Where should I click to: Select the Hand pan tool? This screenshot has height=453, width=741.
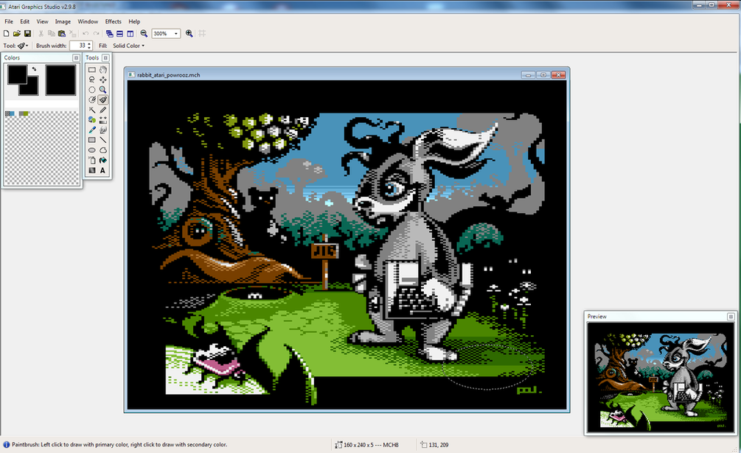[x=103, y=70]
